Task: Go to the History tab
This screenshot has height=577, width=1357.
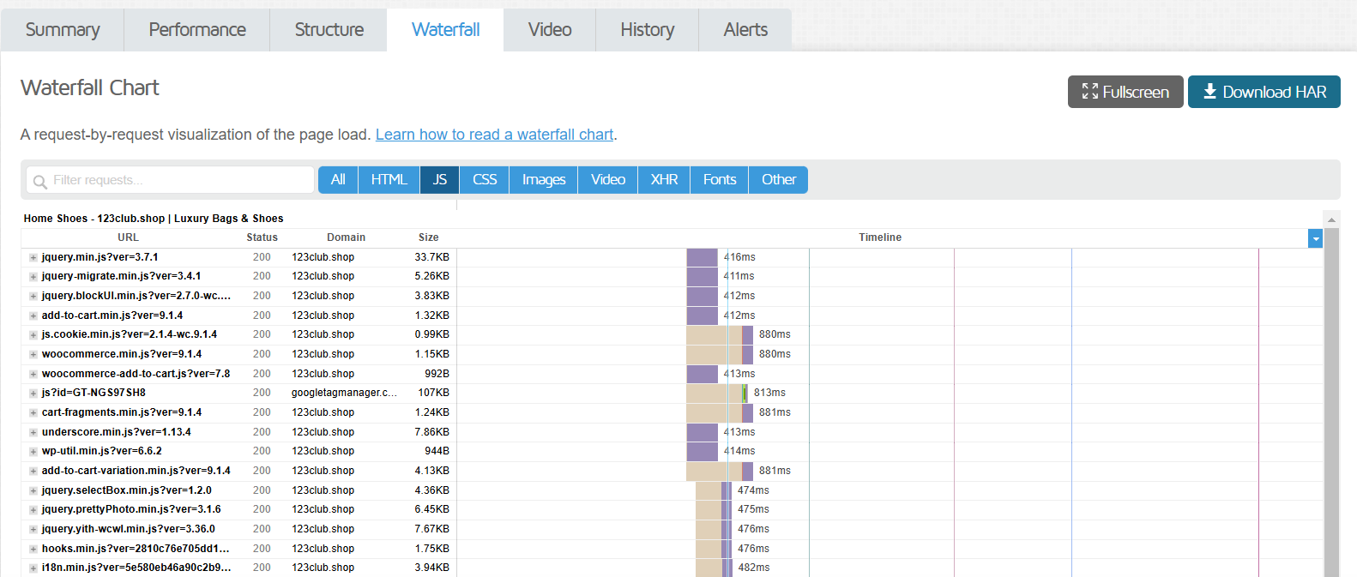Action: [x=647, y=30]
